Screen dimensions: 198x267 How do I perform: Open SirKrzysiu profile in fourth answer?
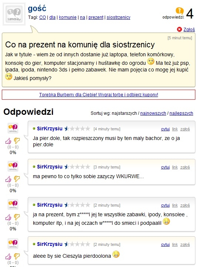pos(50,244)
